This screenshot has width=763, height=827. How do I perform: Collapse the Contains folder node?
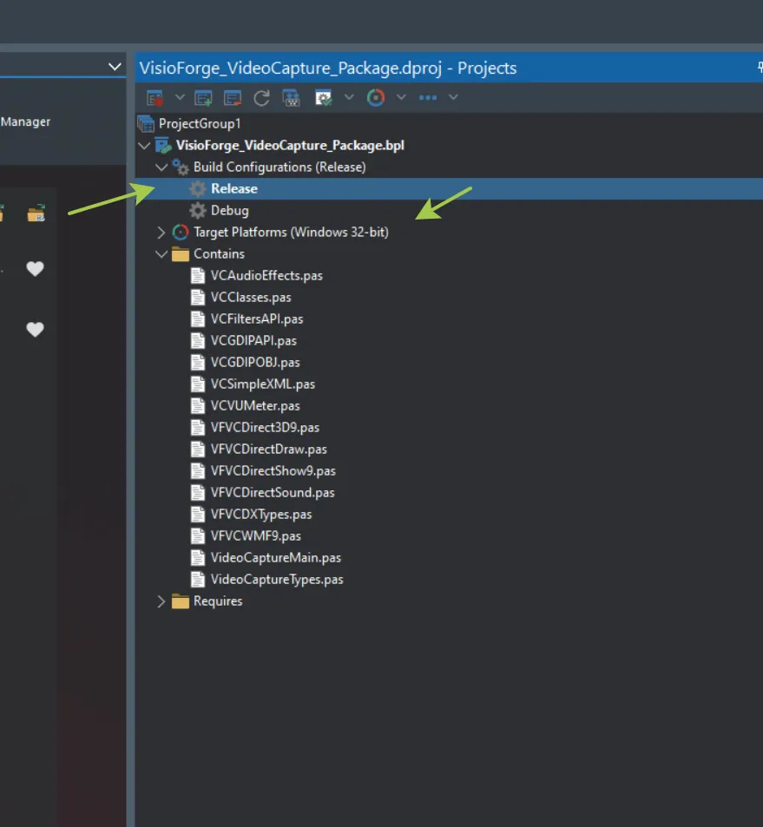click(x=160, y=253)
